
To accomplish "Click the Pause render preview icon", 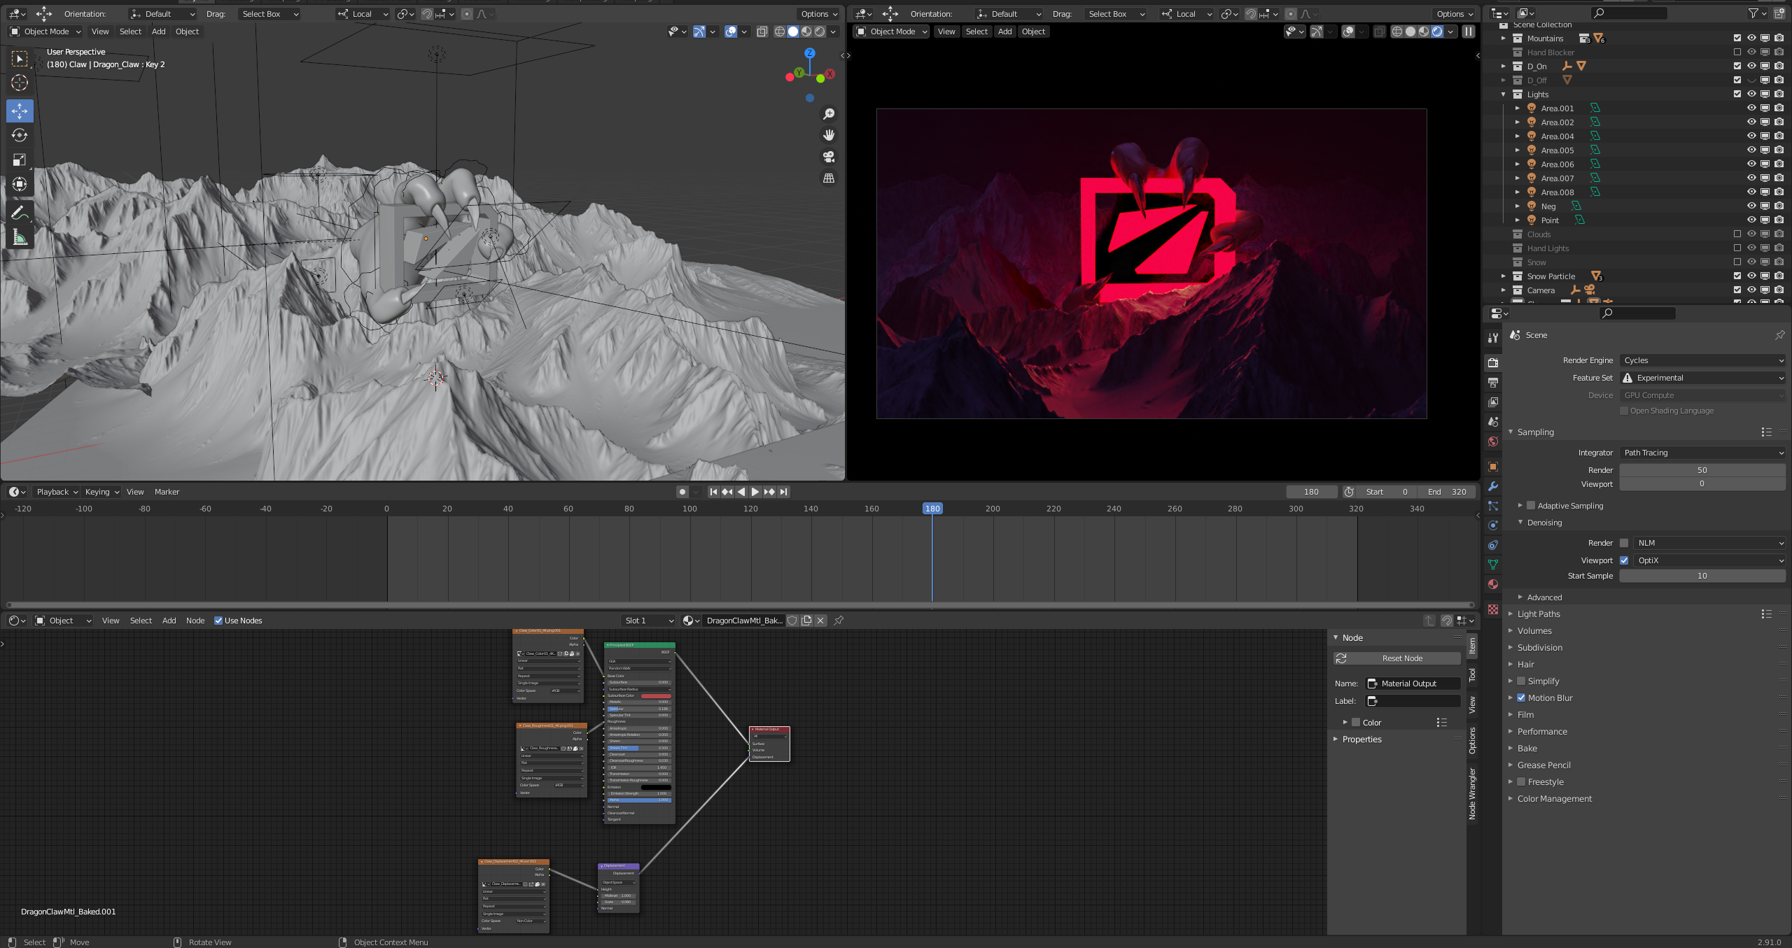I will pyautogui.click(x=1469, y=31).
